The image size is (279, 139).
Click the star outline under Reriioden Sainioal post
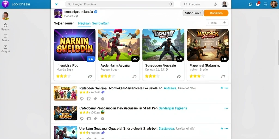[x=89, y=99]
